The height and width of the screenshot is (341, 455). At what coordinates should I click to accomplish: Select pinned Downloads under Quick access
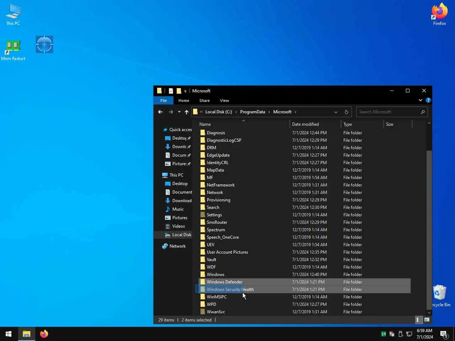(178, 147)
